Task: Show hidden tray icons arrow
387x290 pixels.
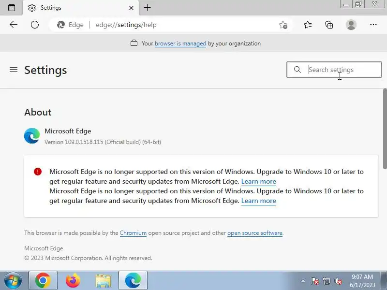Action: [303, 281]
